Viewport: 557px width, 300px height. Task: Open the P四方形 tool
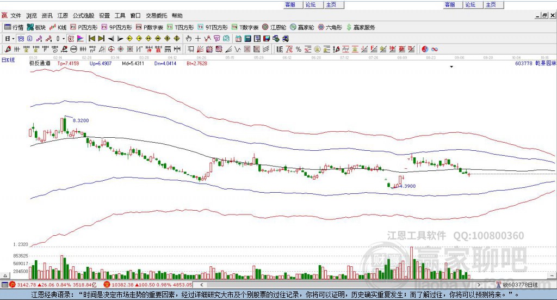[84, 27]
